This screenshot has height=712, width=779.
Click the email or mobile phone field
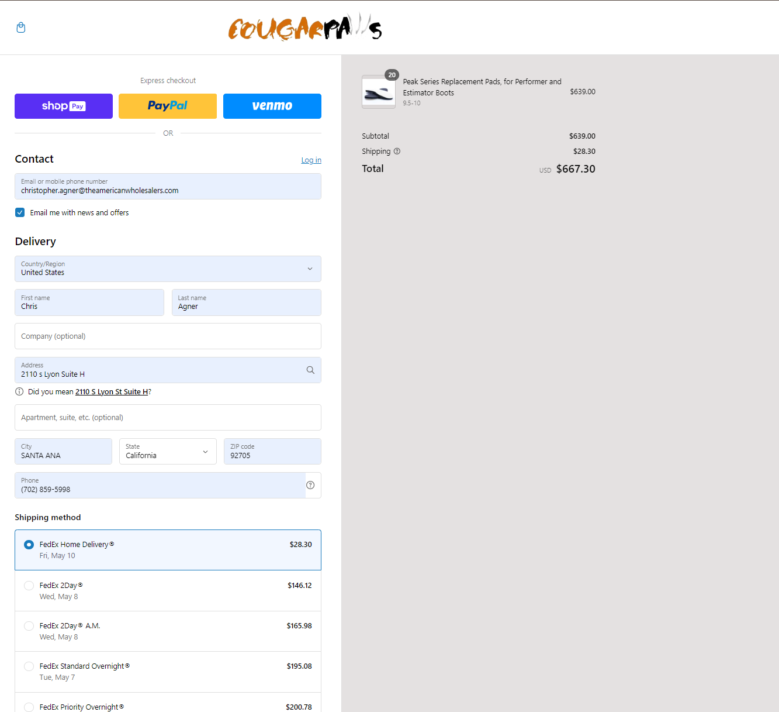pyautogui.click(x=168, y=186)
